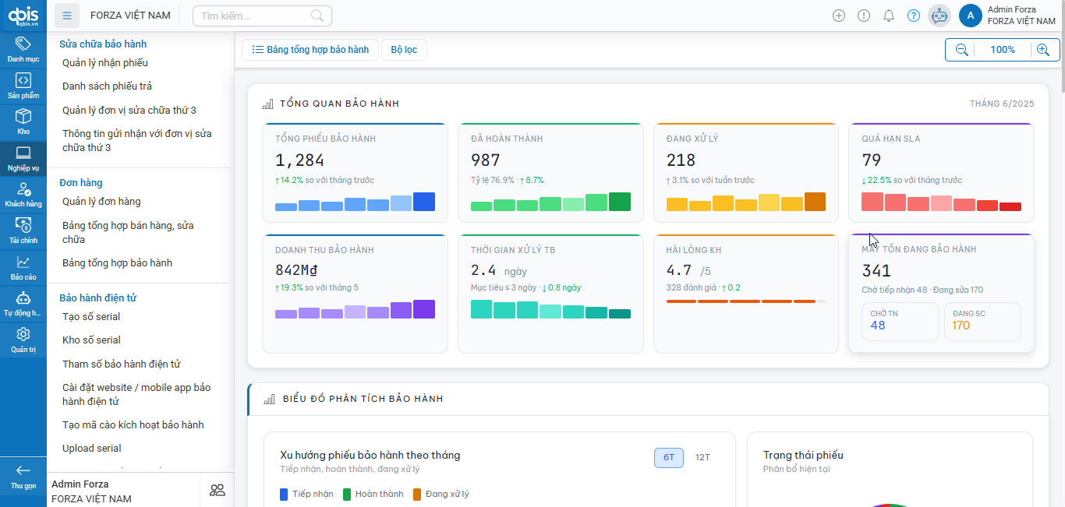Open Quản lý nhận phiếu menu item

click(105, 63)
